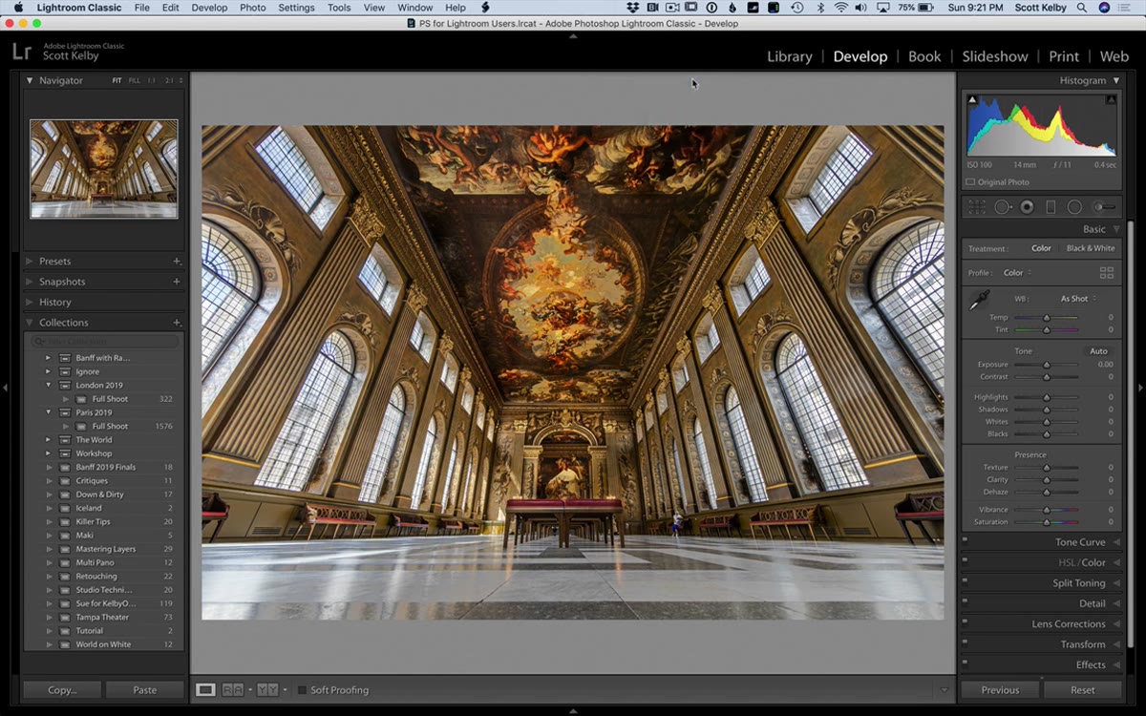This screenshot has width=1146, height=716.
Task: Click the Auto tone button
Action: (1098, 351)
